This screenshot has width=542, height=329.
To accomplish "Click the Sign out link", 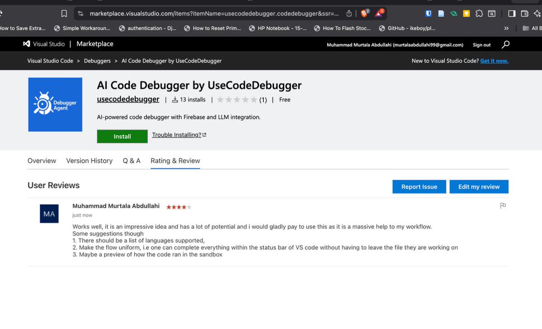I will [481, 45].
